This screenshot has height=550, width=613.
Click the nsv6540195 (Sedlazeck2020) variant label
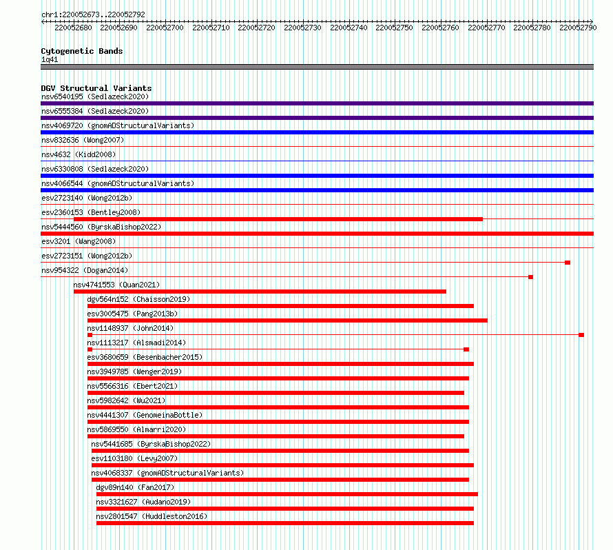[95, 96]
